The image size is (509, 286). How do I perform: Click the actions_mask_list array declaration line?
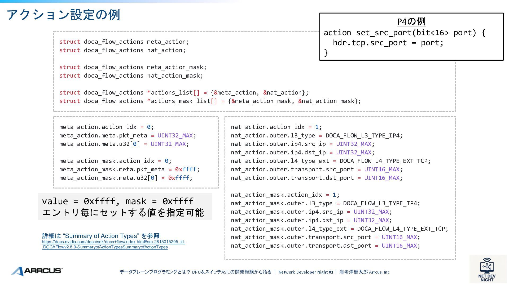210,101
